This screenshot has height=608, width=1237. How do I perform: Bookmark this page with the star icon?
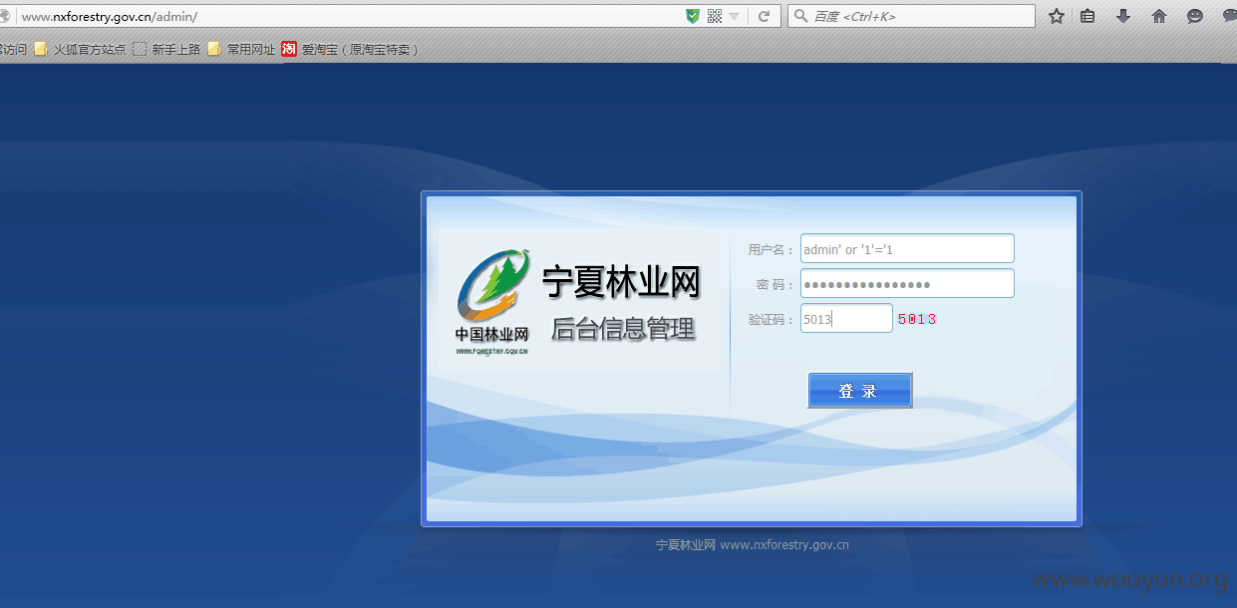point(1057,16)
